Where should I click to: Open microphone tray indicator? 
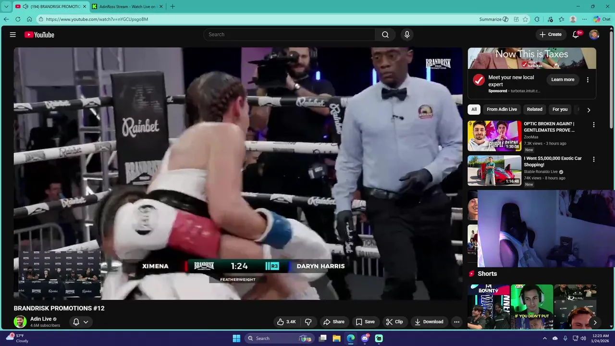click(565, 338)
